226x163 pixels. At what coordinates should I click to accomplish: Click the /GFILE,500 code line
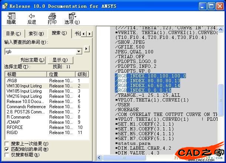[130, 47]
